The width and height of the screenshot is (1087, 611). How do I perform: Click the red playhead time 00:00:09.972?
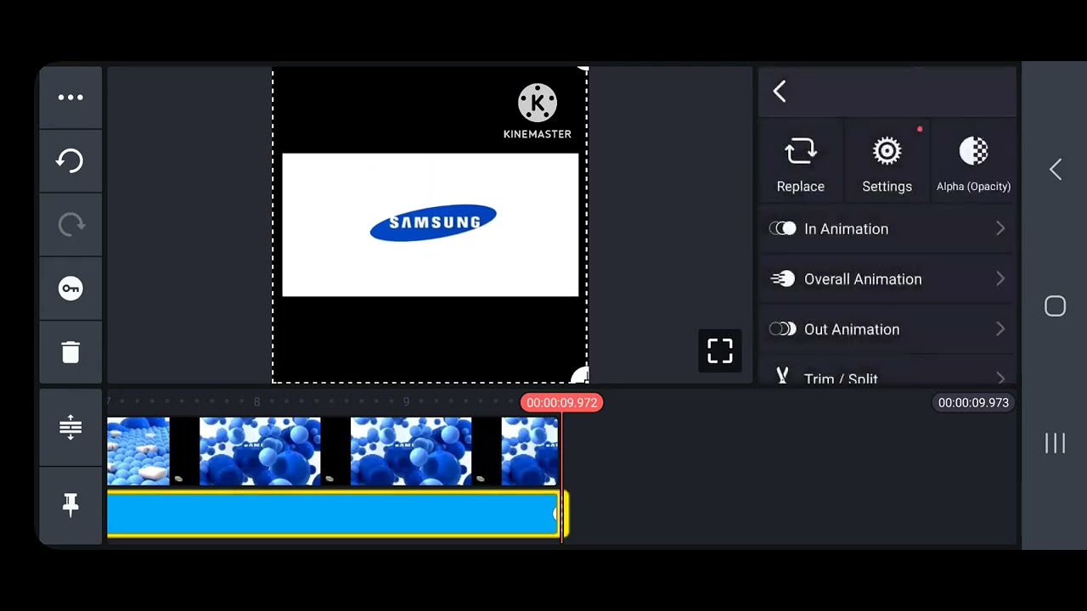562,403
